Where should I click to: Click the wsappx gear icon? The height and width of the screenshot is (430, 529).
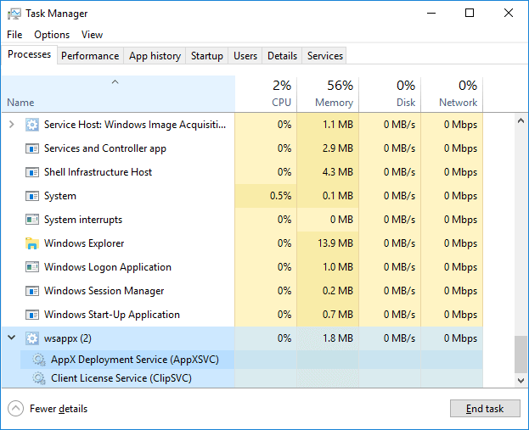coord(32,338)
